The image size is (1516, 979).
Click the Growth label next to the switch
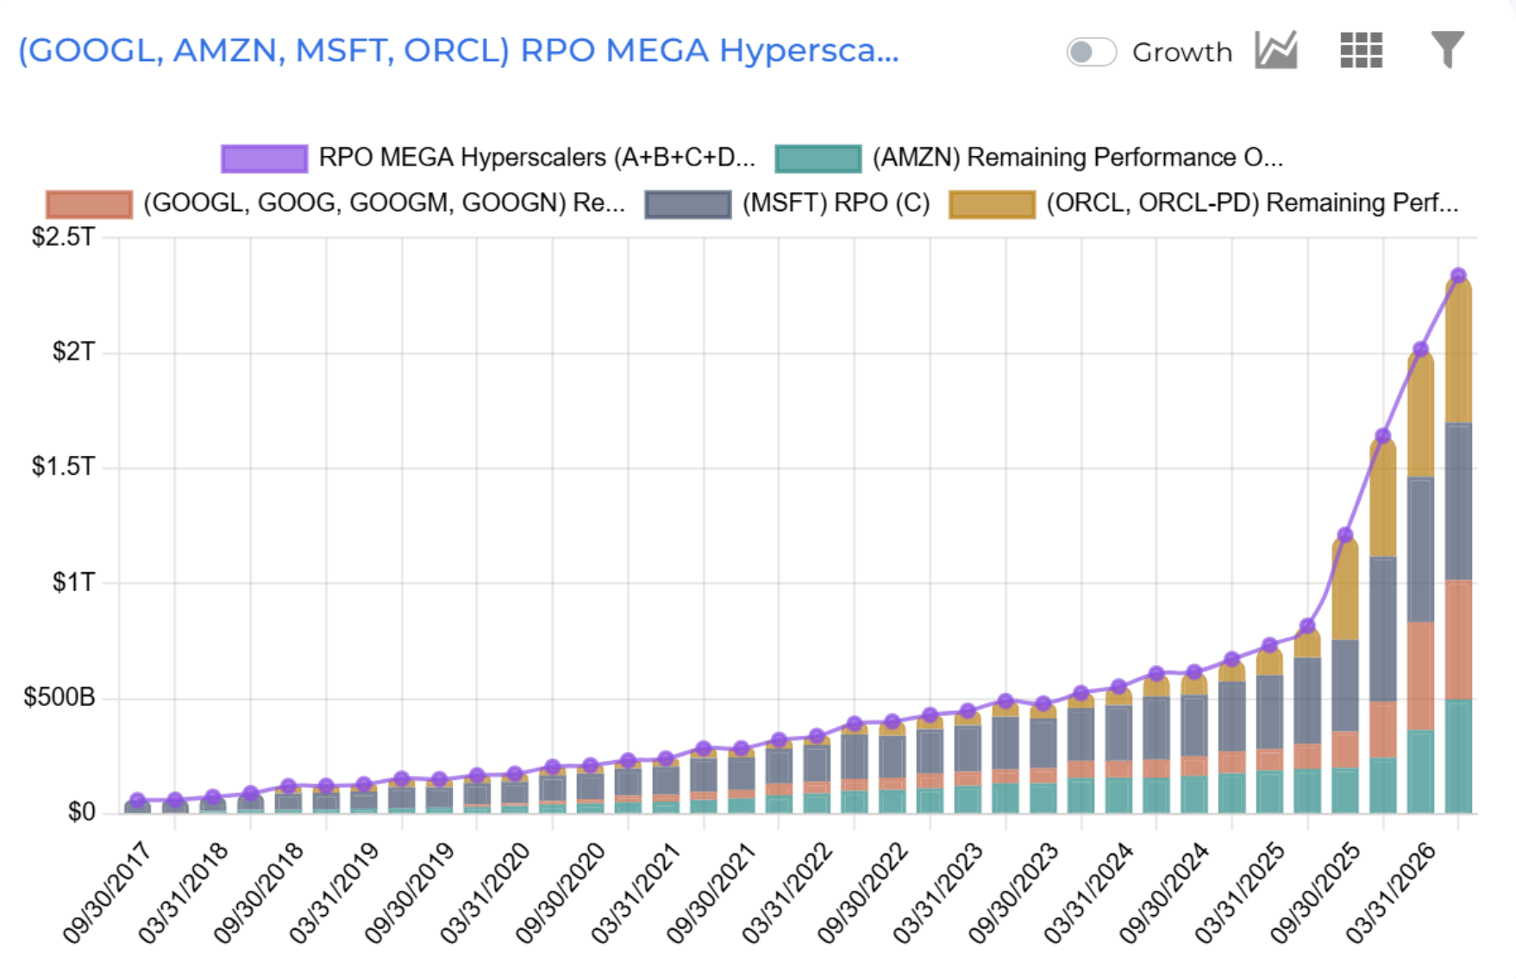coord(1182,52)
